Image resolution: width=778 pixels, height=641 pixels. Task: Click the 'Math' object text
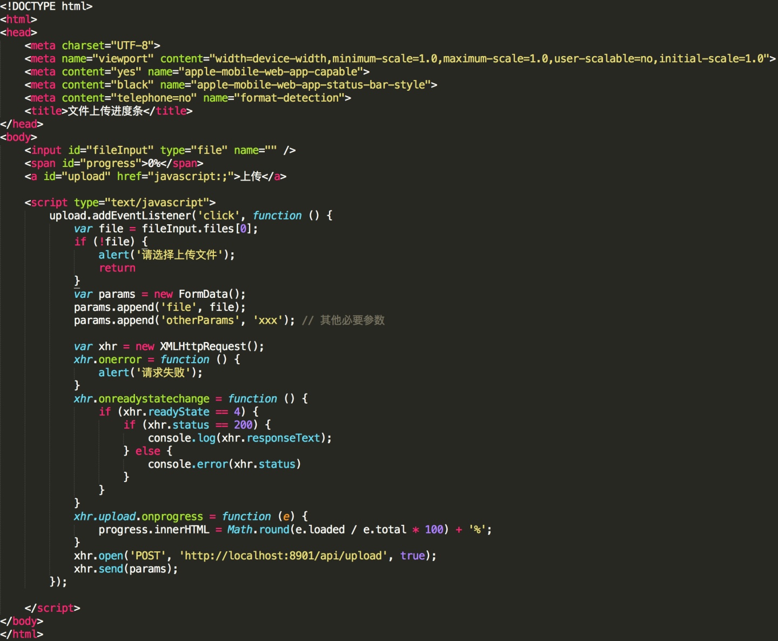click(x=239, y=530)
